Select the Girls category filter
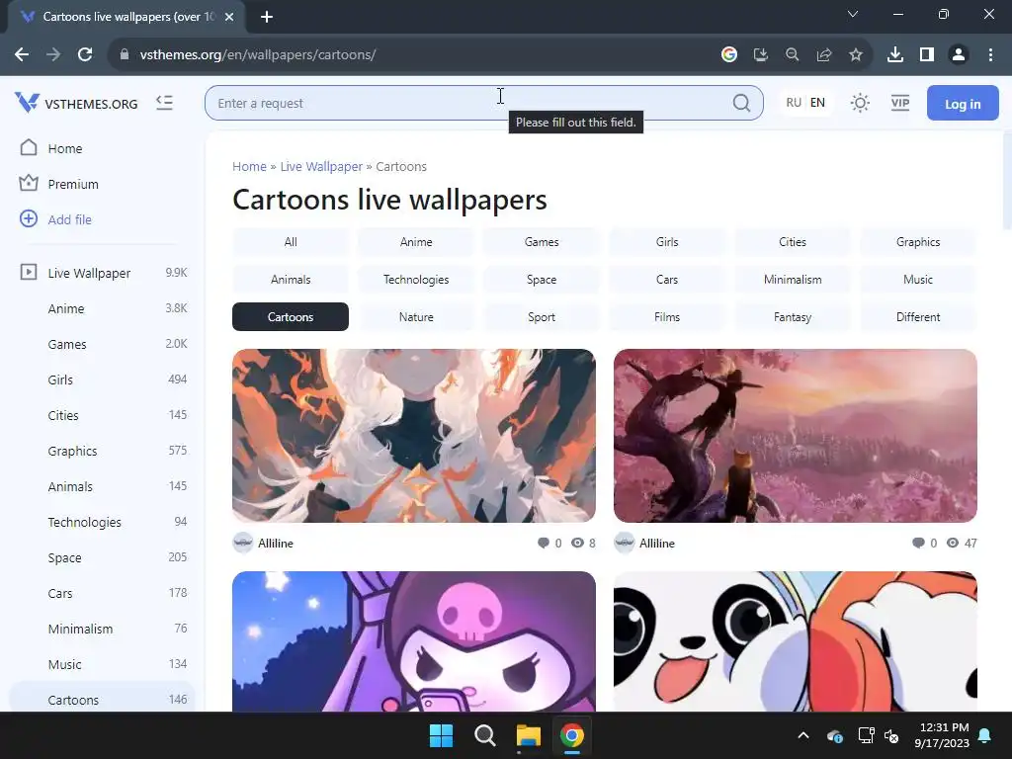Viewport: 1012px width, 759px height. [667, 242]
